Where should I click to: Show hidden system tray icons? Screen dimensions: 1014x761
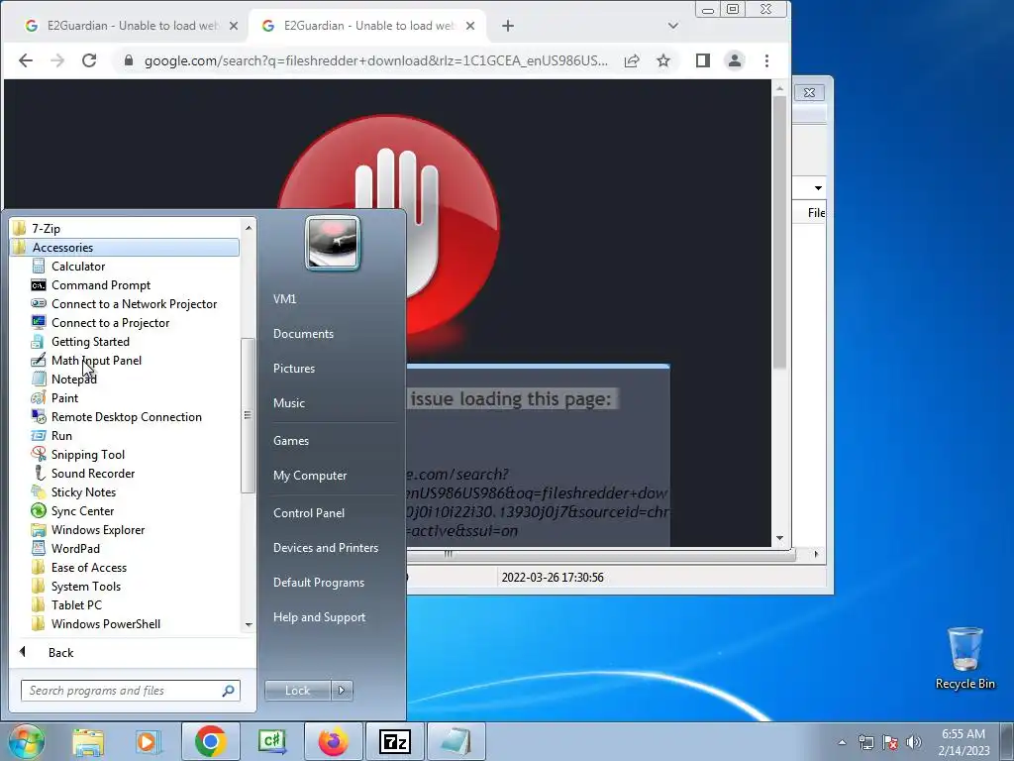point(842,742)
